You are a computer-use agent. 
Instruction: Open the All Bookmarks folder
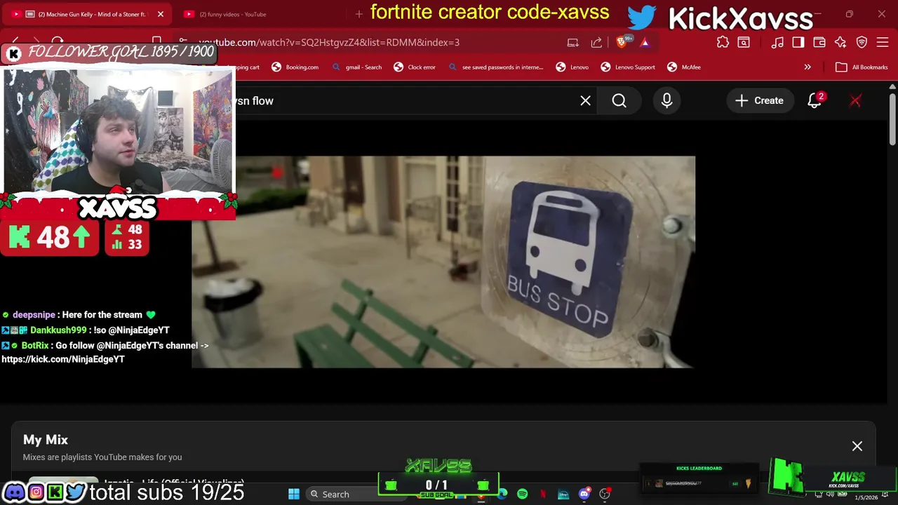(x=862, y=67)
